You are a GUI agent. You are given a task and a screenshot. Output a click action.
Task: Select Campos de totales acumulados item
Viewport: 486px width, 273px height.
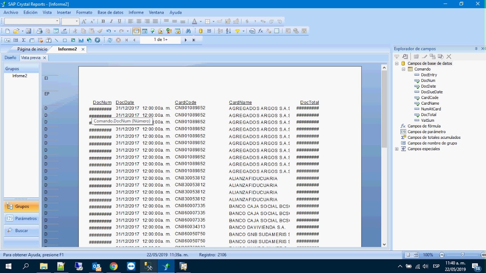434,138
